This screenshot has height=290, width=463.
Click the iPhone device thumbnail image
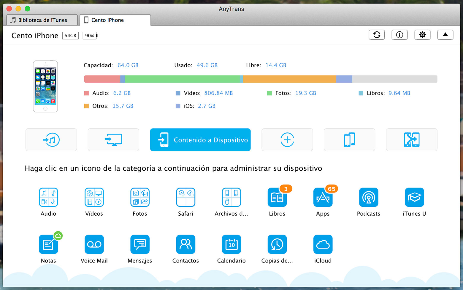click(45, 86)
